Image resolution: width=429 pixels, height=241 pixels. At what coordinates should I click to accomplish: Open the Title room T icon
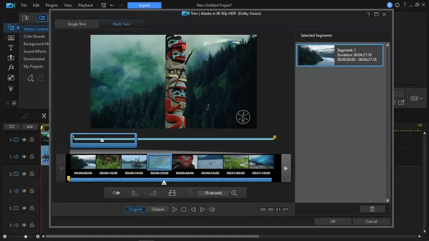pyautogui.click(x=11, y=48)
